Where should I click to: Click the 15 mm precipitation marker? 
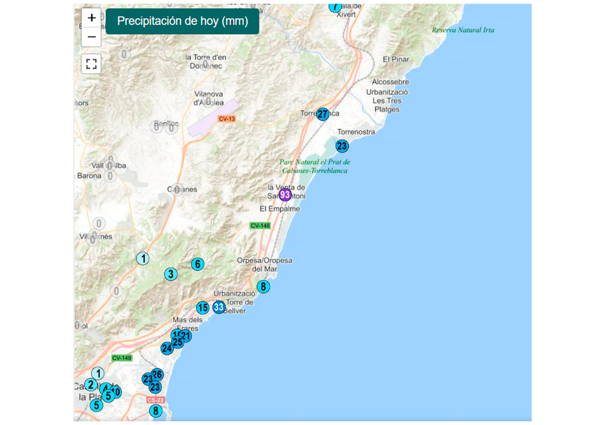(x=203, y=308)
